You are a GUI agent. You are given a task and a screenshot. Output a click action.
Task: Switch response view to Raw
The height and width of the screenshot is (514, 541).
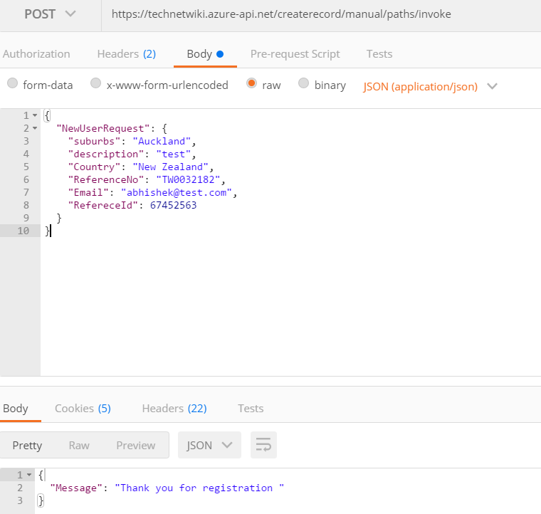click(79, 446)
